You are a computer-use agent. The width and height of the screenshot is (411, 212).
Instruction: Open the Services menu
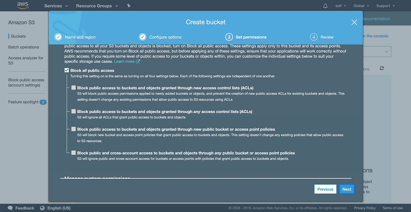tap(56, 6)
